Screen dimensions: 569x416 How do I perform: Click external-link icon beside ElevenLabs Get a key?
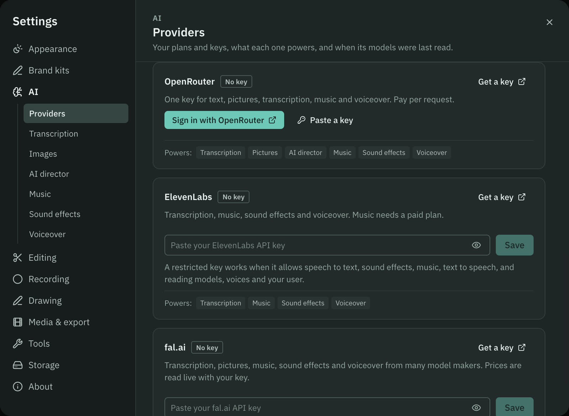[x=522, y=197]
